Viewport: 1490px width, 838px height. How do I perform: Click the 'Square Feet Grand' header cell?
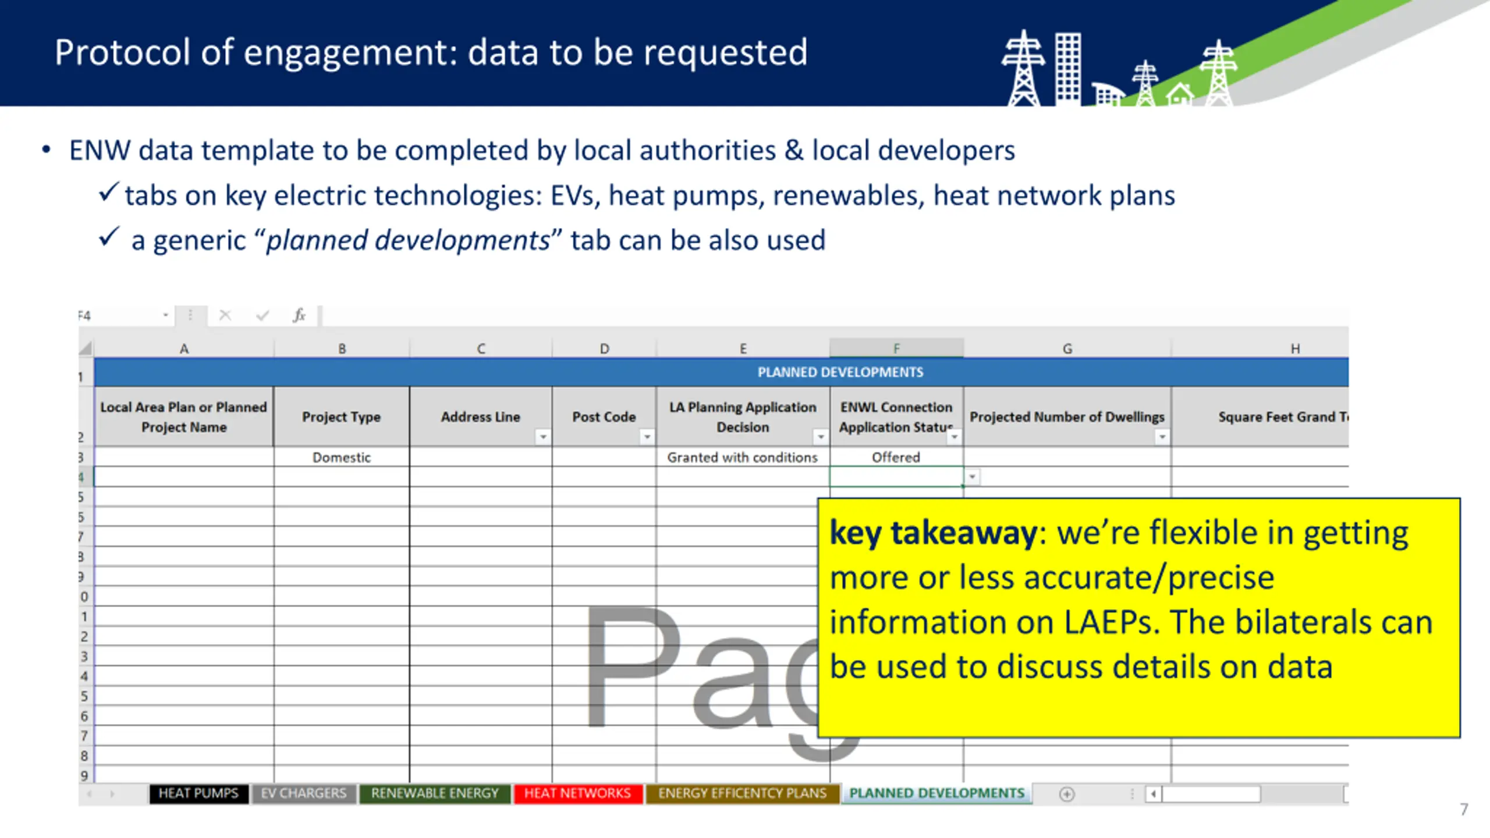click(1260, 417)
